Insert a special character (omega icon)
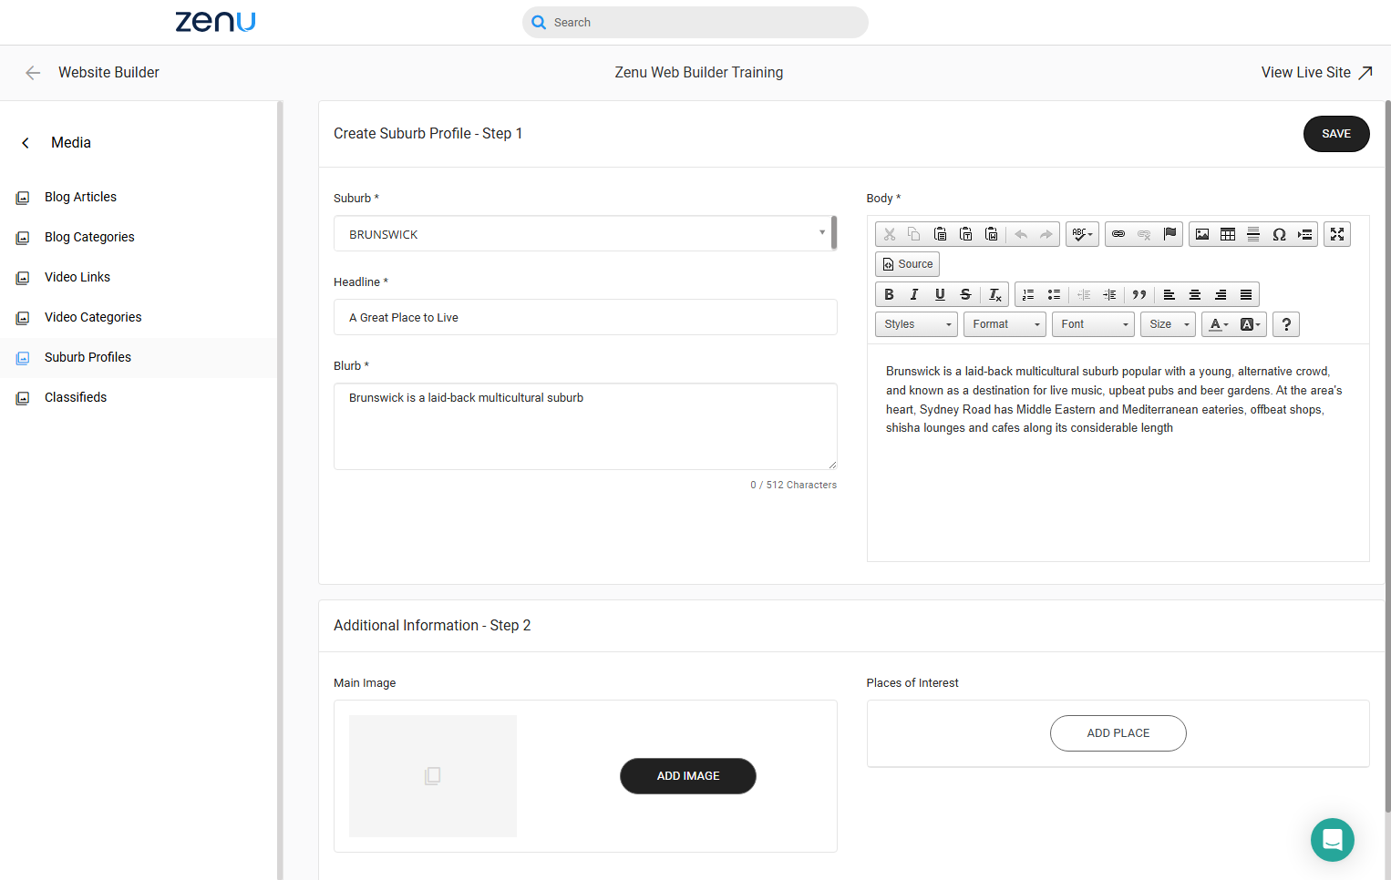The width and height of the screenshot is (1391, 880). pos(1279,234)
